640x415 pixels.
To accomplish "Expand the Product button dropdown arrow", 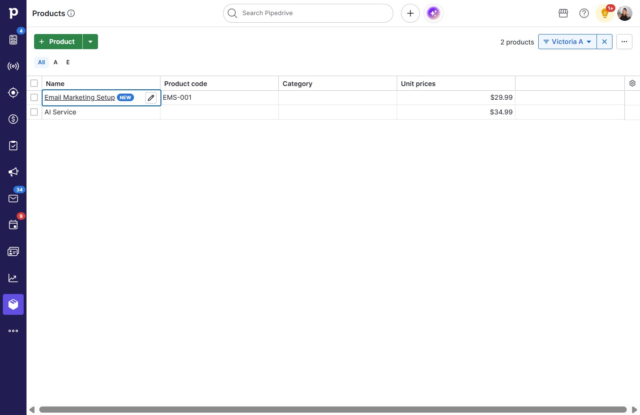I will click(90, 42).
